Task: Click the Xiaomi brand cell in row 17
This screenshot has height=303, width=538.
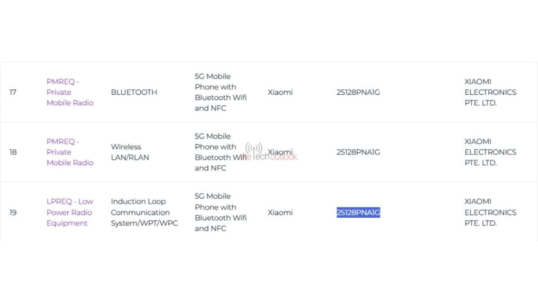Action: [280, 92]
